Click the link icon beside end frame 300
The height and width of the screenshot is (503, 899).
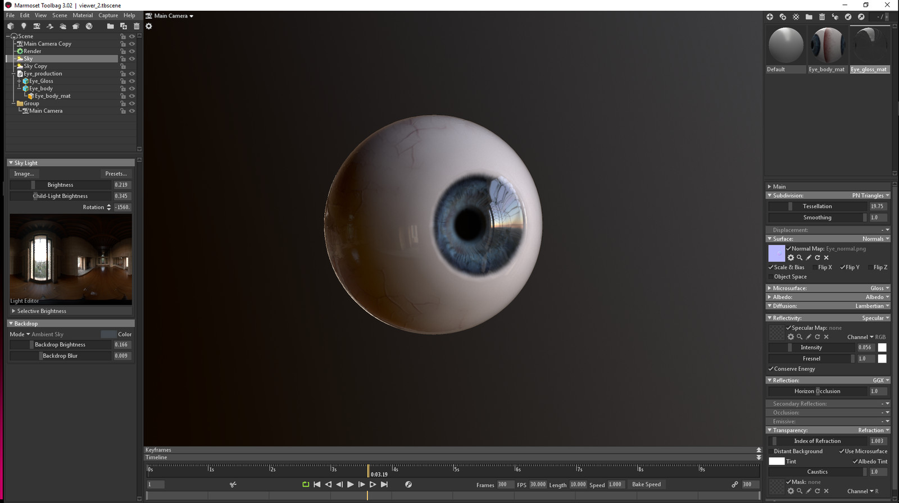tap(735, 484)
